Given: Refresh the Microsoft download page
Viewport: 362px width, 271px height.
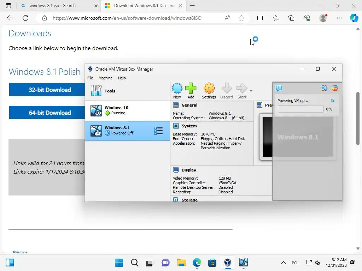Looking at the screenshot, I should click(x=25, y=18).
